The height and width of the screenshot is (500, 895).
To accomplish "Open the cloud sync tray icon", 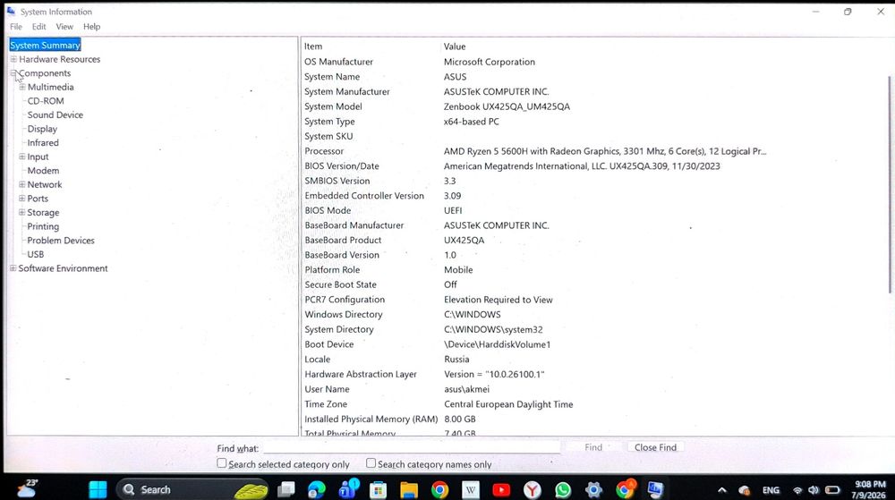I will 745,490.
